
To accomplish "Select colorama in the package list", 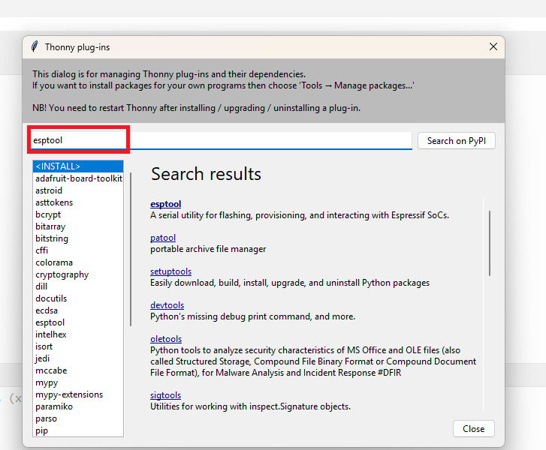I will (78, 262).
